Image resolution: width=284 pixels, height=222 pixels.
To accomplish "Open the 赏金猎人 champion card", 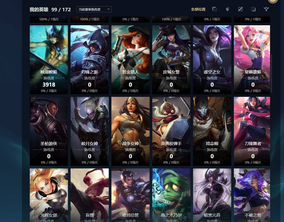I will pyautogui.click(x=131, y=60).
